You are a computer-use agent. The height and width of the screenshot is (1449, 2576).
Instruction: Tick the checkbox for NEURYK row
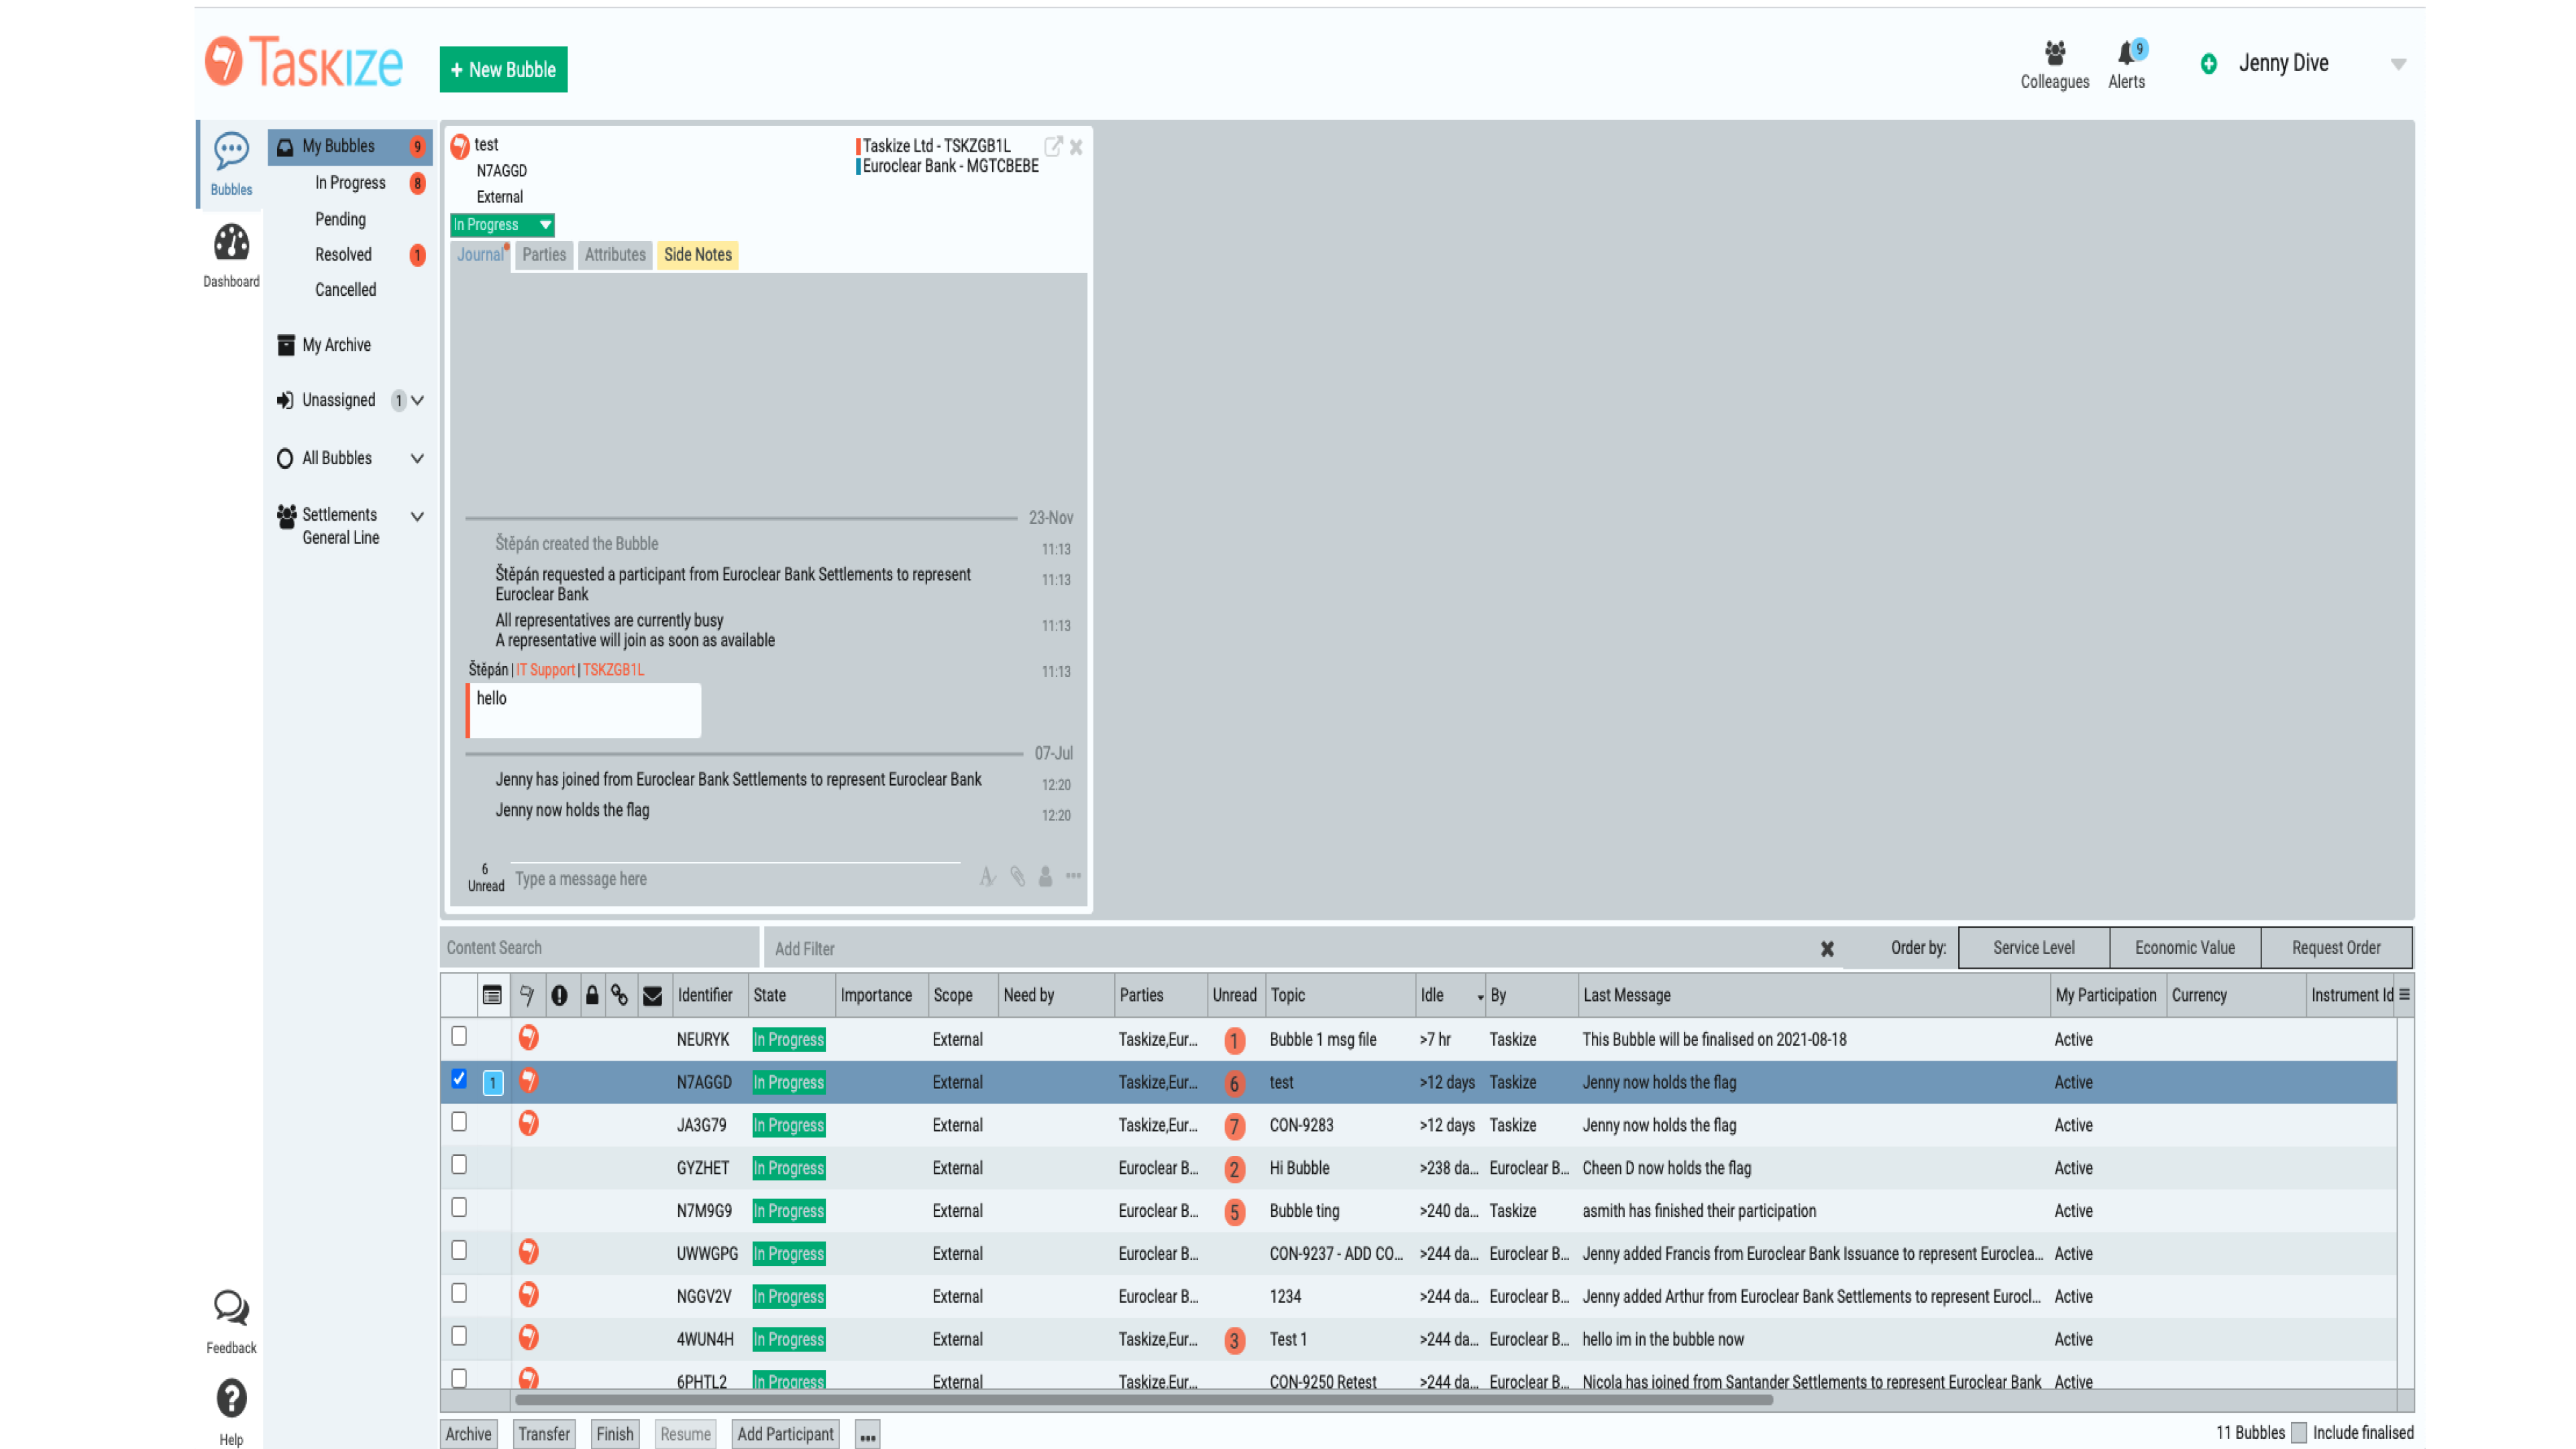tap(459, 1036)
